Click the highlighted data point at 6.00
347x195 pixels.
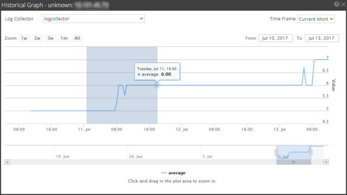(157, 85)
